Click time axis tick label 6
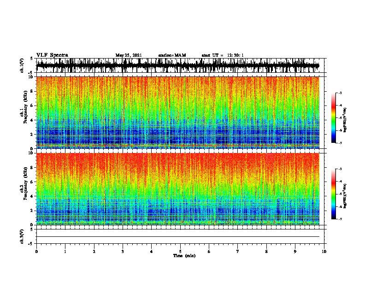Image resolution: width=365 pixels, height=282 pixels. (x=209, y=252)
